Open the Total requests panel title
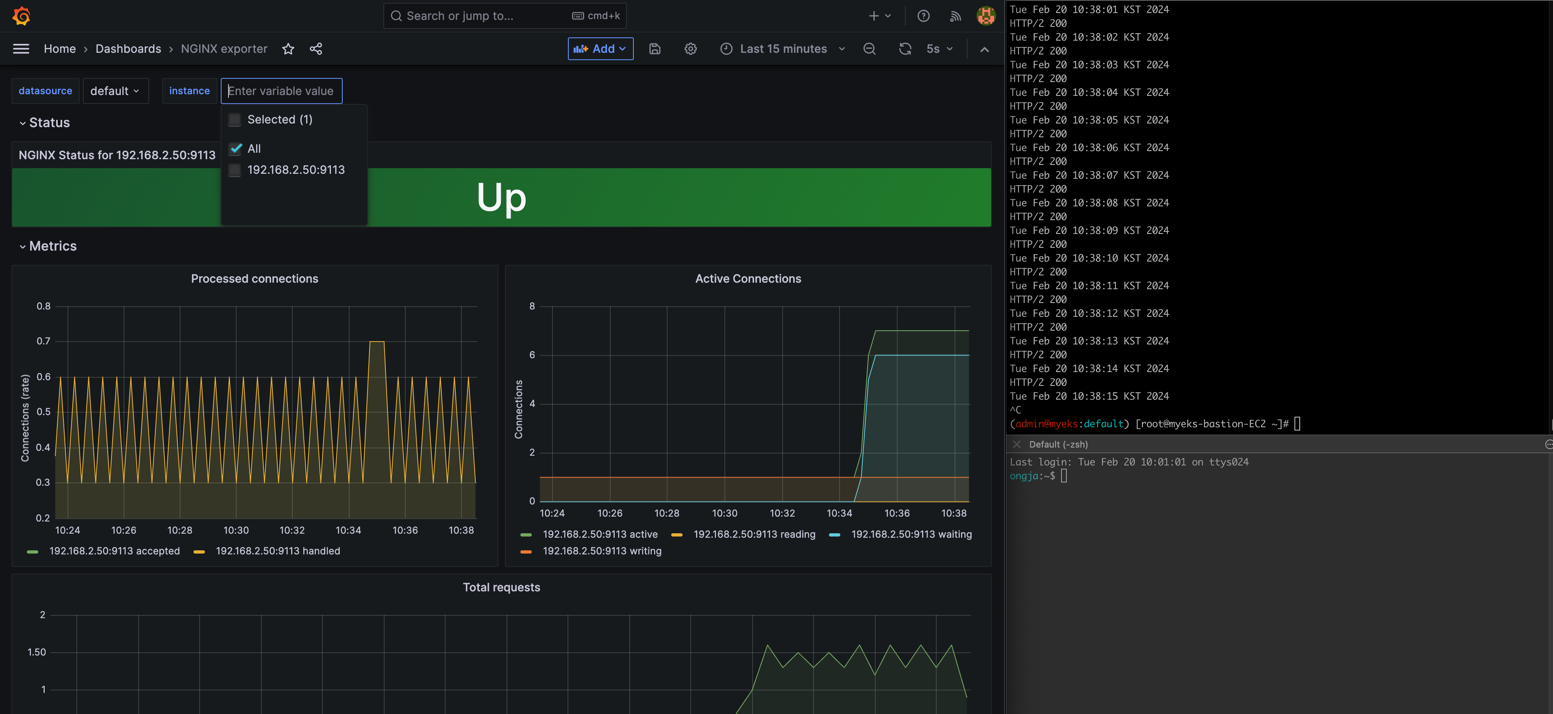Screen dimensions: 1553x714 (501, 587)
